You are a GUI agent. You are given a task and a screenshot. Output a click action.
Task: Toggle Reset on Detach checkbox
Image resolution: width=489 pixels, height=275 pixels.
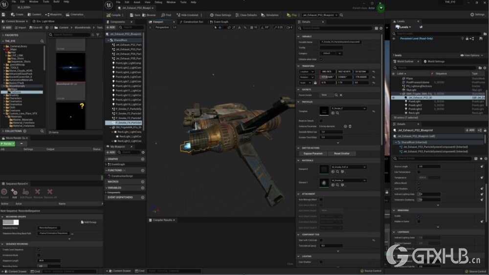click(x=321, y=121)
